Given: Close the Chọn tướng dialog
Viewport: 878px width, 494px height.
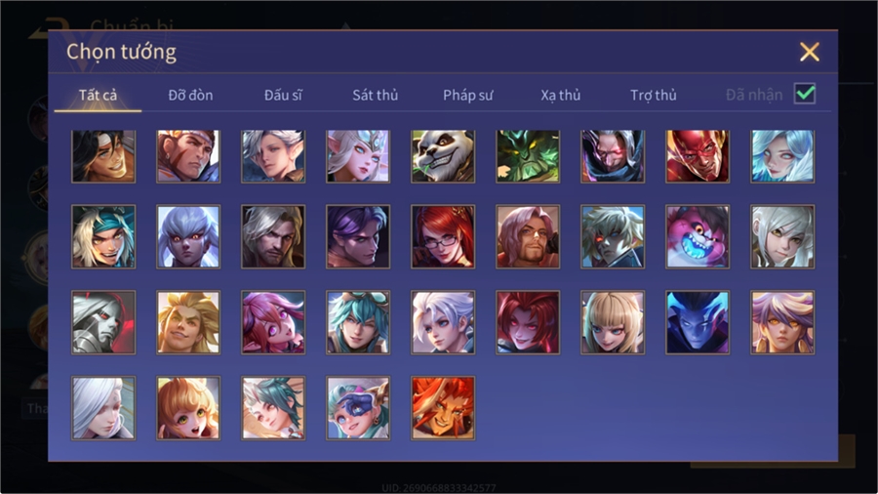Looking at the screenshot, I should 809,52.
